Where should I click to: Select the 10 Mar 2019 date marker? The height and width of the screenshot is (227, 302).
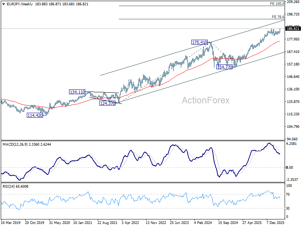pyautogui.click(x=11, y=223)
